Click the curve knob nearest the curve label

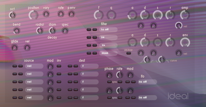pyautogui.click(x=162, y=59)
